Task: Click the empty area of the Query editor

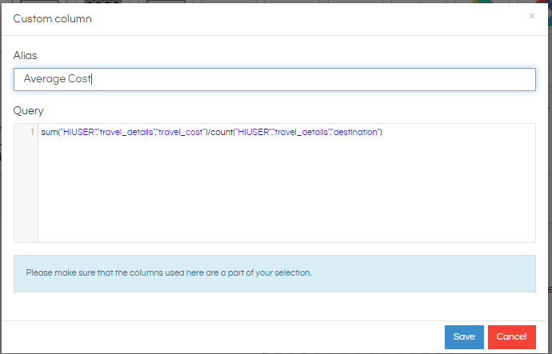Action: 286,190
